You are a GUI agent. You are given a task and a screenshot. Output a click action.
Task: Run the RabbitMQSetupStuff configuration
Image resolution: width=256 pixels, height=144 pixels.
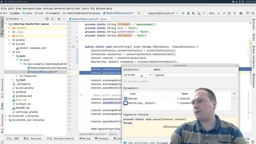coord(183,13)
